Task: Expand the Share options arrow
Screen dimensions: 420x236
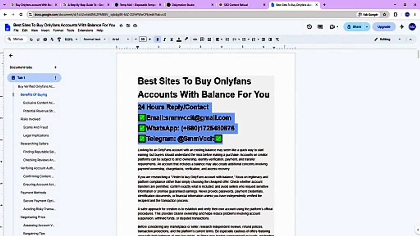Action: (367, 27)
